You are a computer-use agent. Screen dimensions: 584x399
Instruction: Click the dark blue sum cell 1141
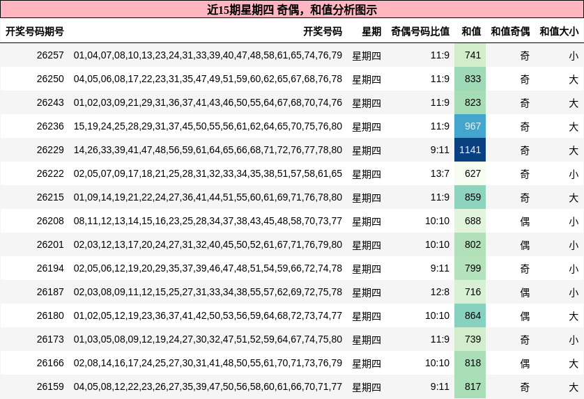[x=470, y=150]
